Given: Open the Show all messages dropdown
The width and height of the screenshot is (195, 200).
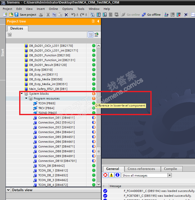Looking at the screenshot, I should point(170,175).
